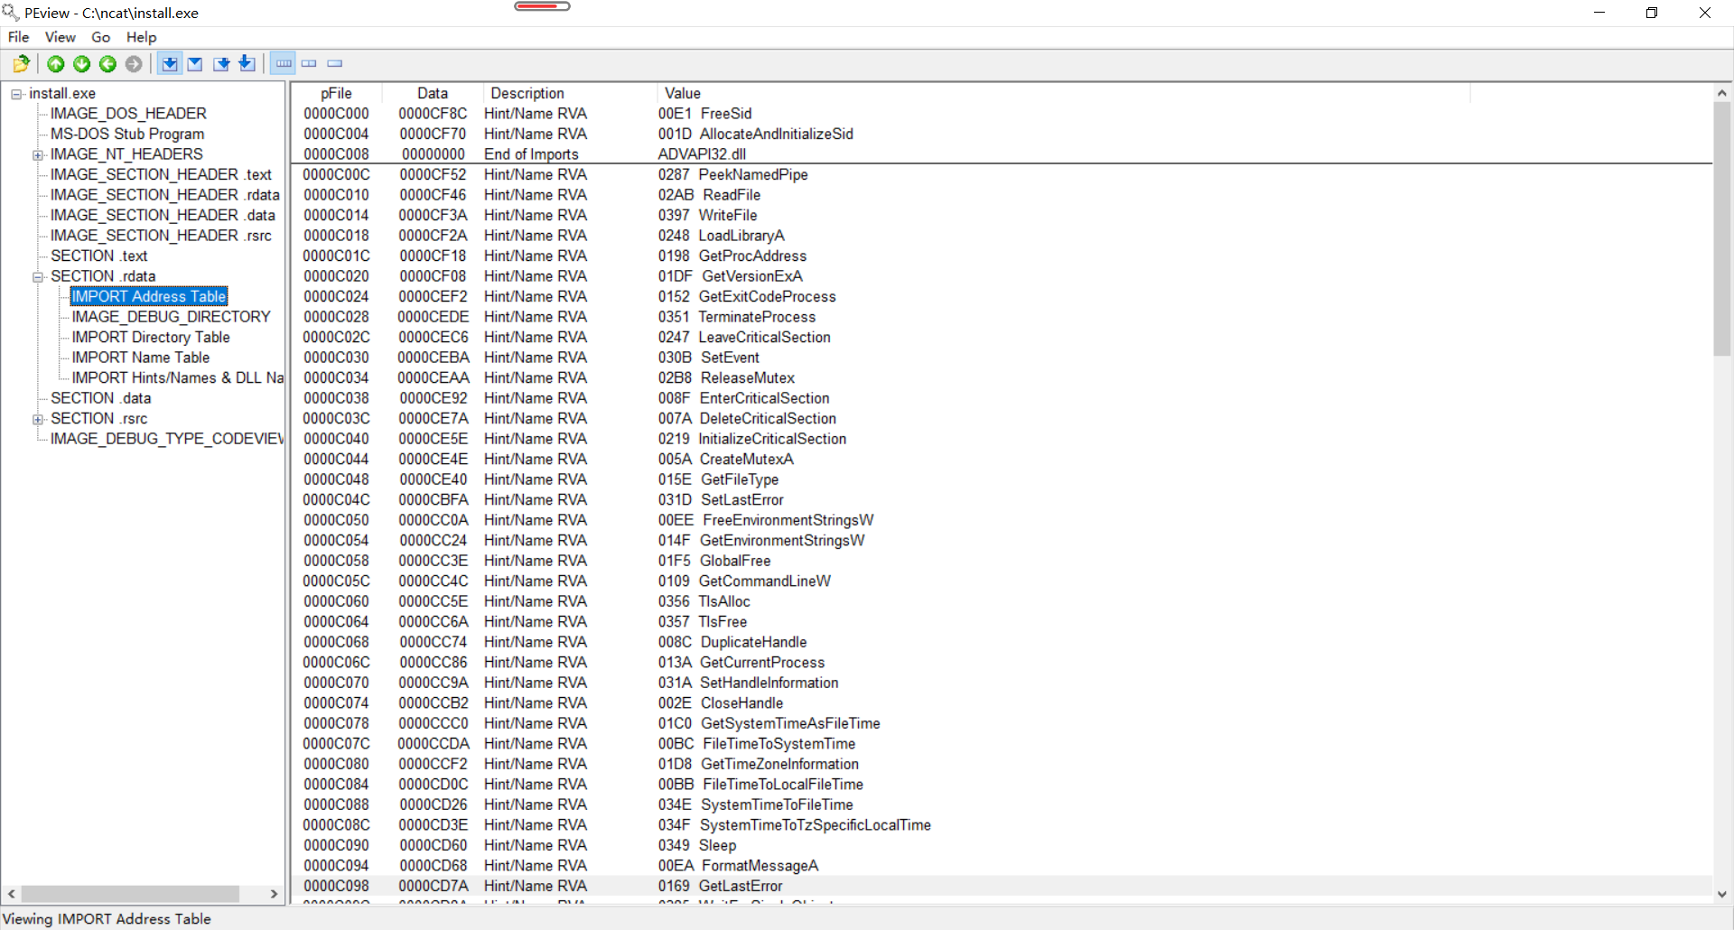
Task: Expand the SECTION .rsrc node
Action: pyautogui.click(x=38, y=419)
